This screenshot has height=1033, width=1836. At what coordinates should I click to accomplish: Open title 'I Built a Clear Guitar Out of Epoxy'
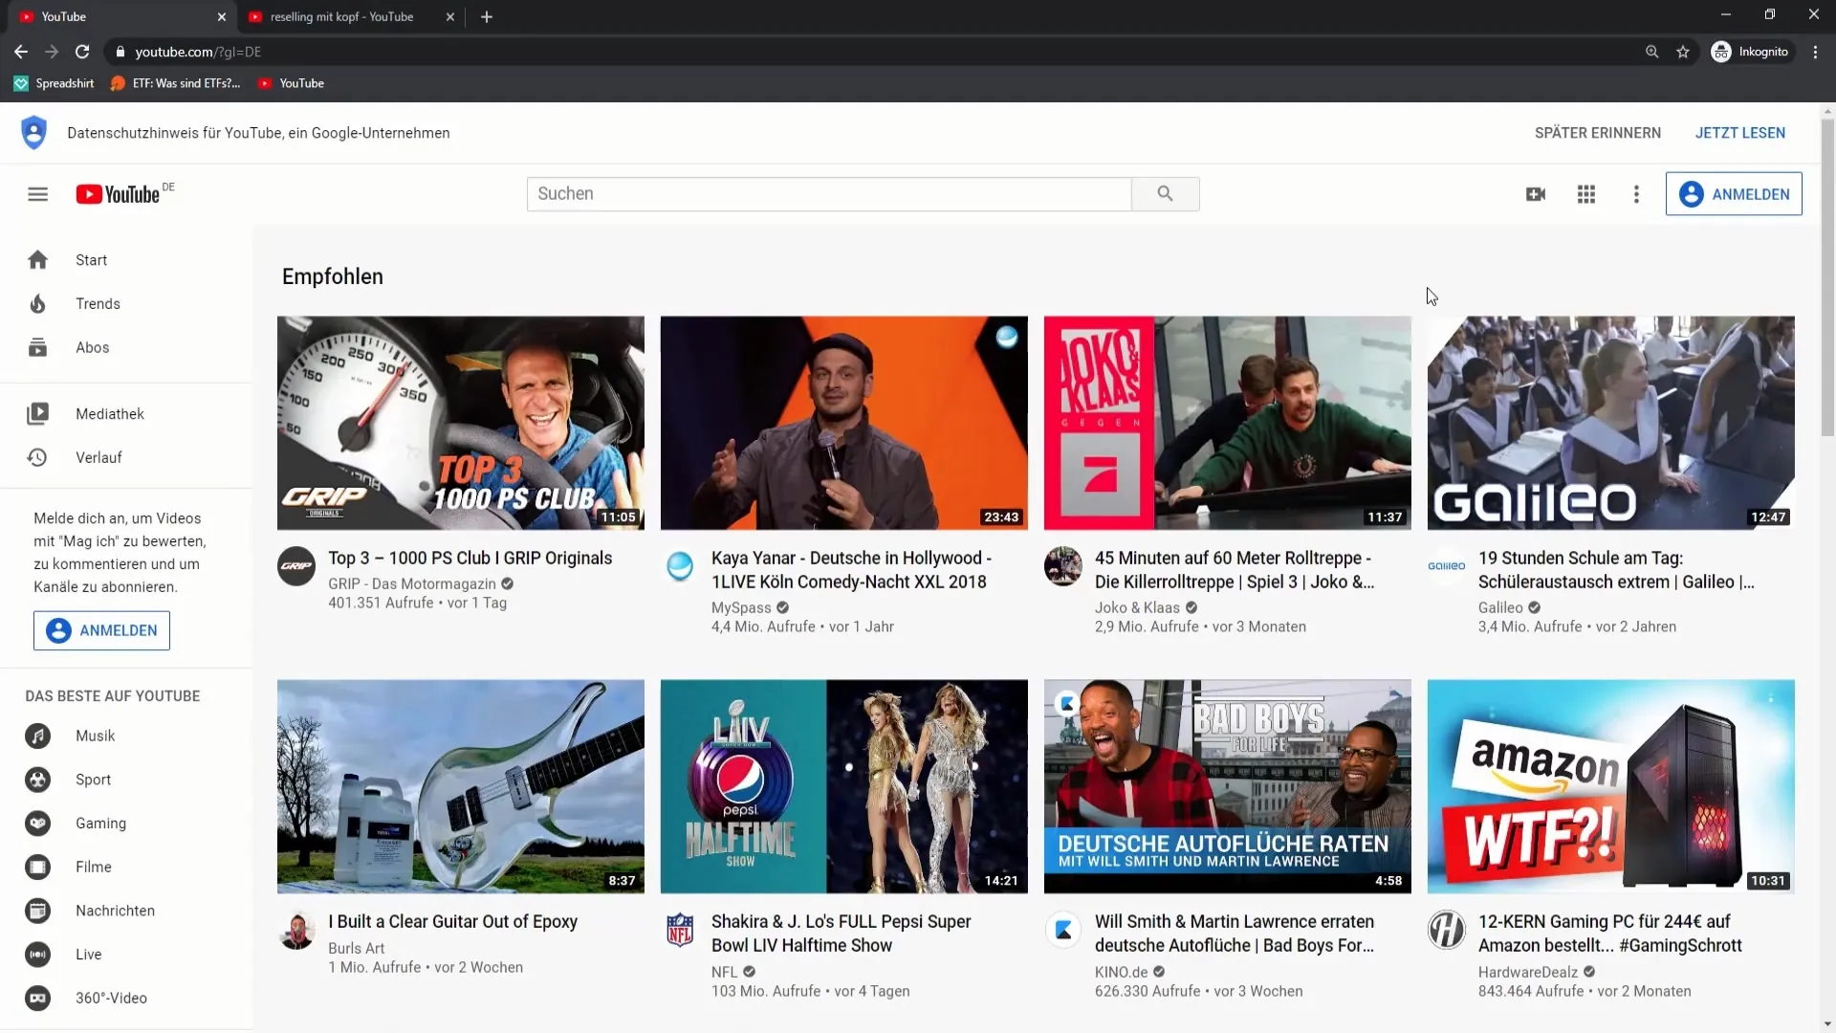point(453,921)
